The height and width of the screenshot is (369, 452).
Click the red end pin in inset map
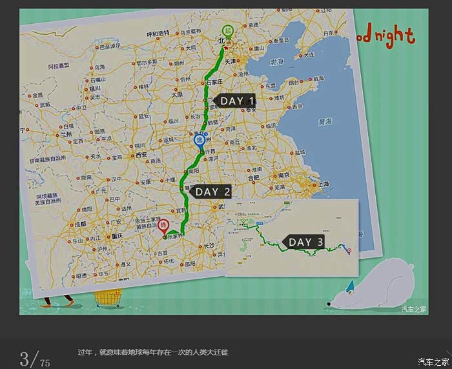pyautogui.click(x=349, y=251)
